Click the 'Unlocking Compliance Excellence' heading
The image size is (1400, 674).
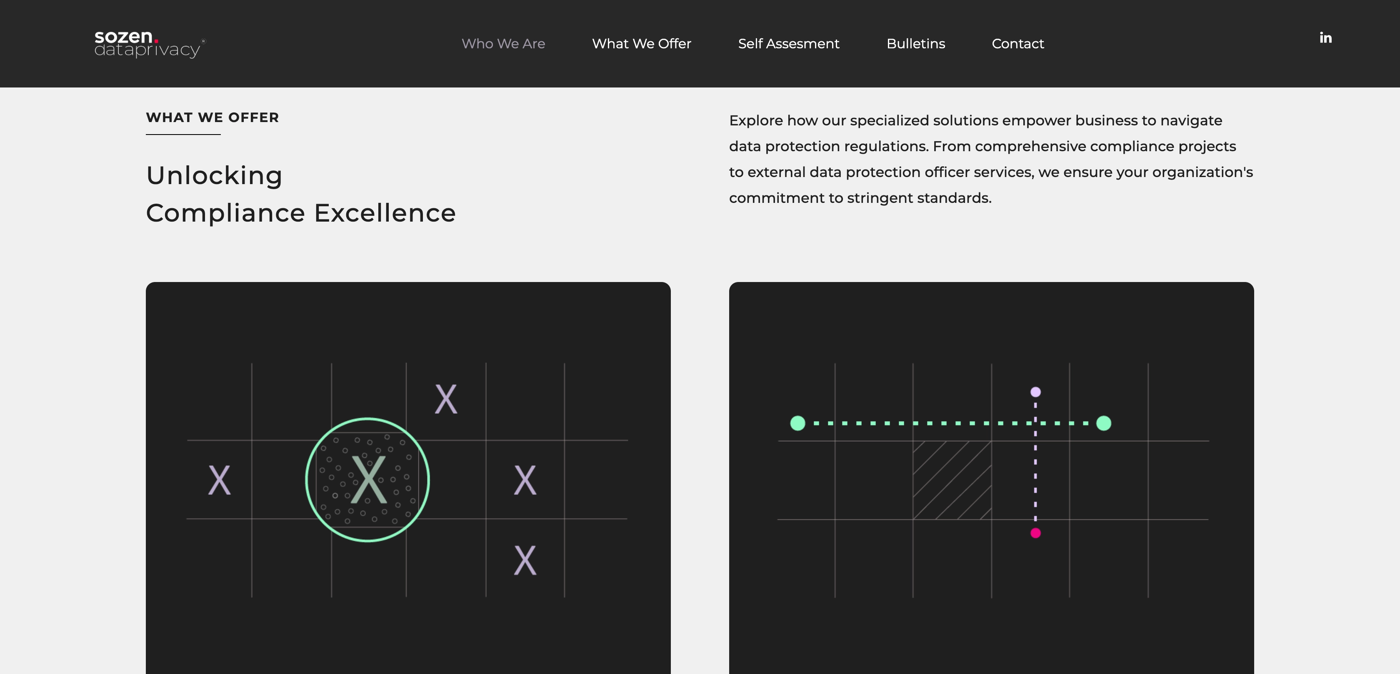[300, 194]
